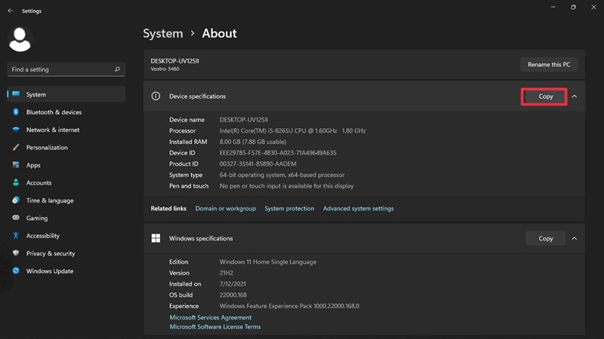604x339 pixels.
Task: Click the back arrow in Settings
Action: pyautogui.click(x=11, y=11)
